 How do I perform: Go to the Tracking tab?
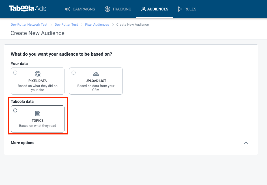118,9
